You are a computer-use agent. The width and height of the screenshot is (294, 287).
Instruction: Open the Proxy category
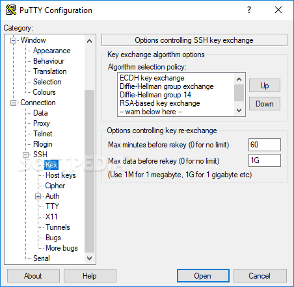coord(42,123)
